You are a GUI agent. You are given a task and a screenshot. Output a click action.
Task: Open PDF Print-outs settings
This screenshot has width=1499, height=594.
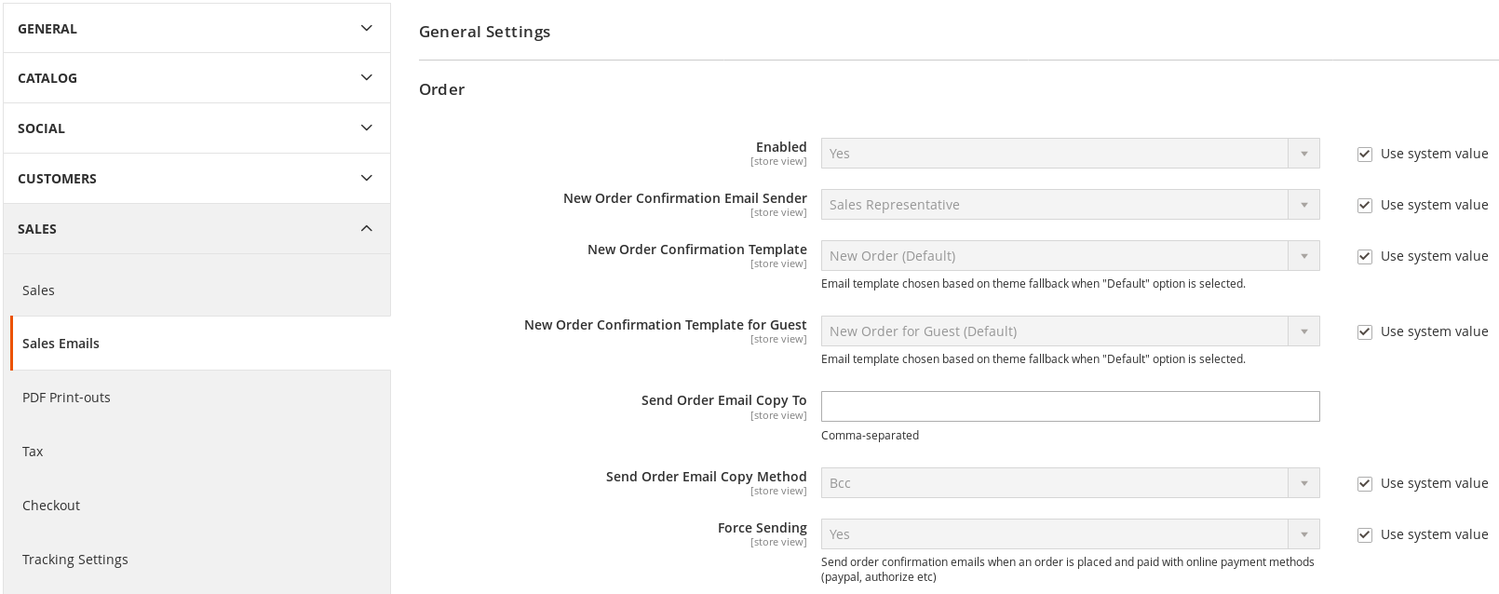66,398
